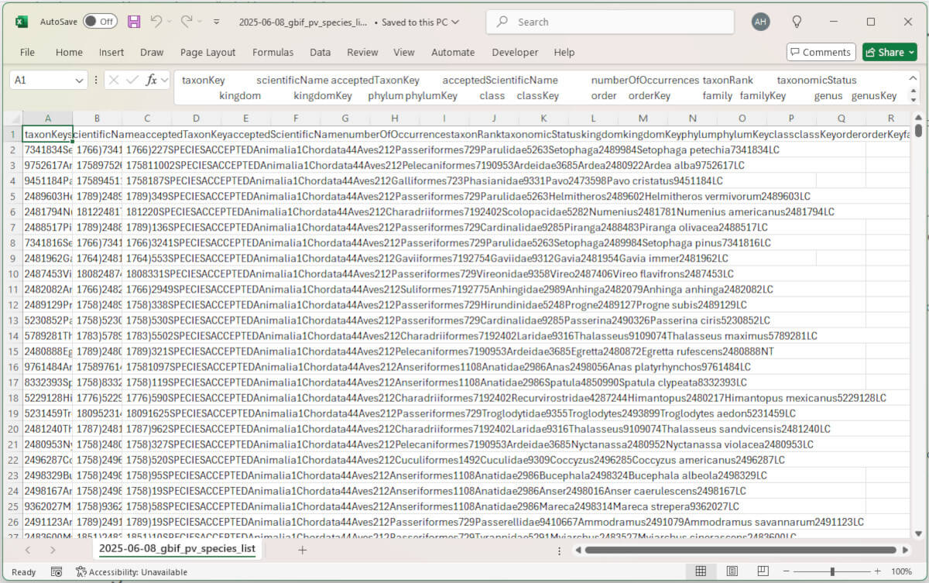This screenshot has width=929, height=583.
Task: Click the Select All corner triangle
Action: tap(12, 118)
